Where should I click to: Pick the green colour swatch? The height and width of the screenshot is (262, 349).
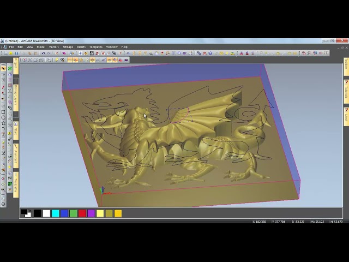pos(73,213)
